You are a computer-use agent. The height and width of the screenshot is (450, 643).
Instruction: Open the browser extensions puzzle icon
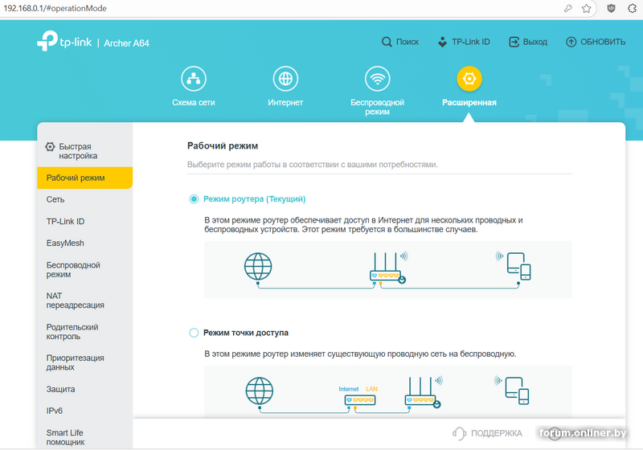point(633,8)
